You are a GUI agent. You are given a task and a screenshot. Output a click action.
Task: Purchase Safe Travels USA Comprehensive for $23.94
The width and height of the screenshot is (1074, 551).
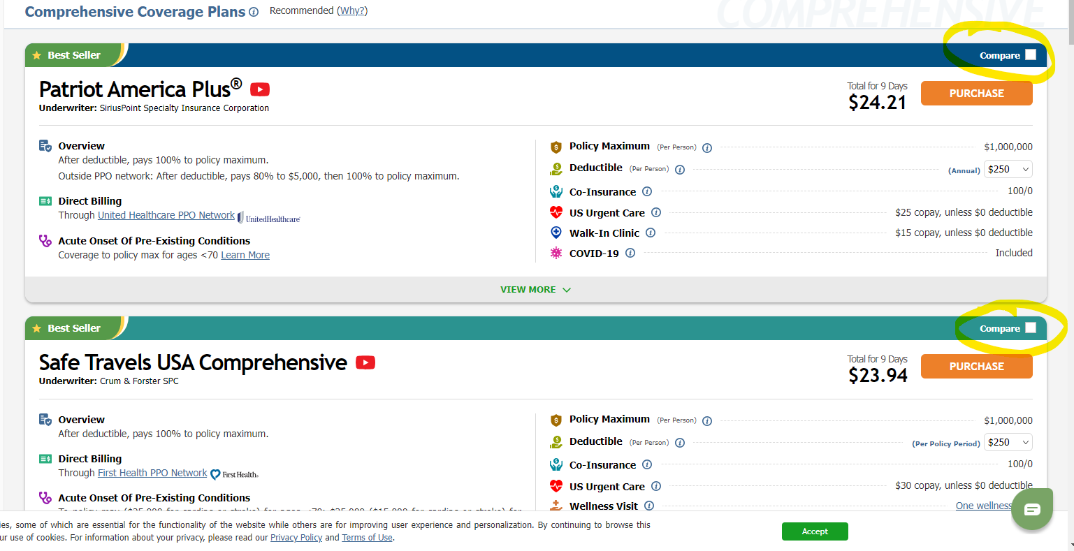pyautogui.click(x=976, y=367)
